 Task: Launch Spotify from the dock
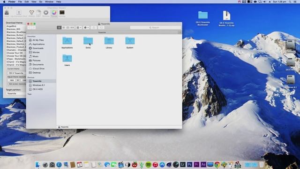pyautogui.click(x=148, y=164)
